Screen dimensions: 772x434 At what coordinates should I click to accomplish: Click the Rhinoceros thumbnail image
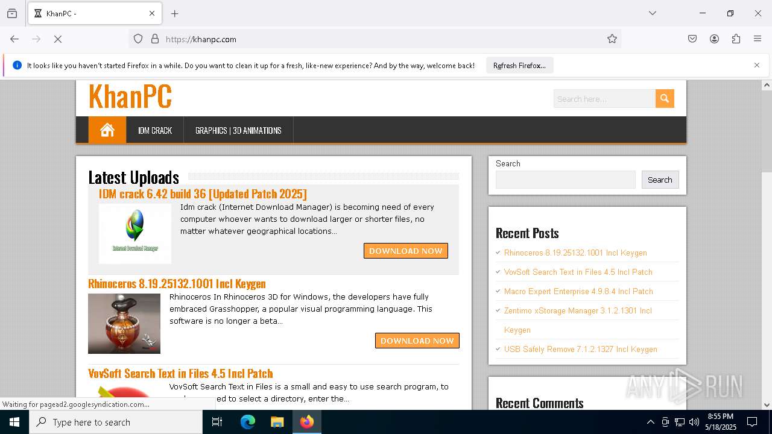[124, 324]
